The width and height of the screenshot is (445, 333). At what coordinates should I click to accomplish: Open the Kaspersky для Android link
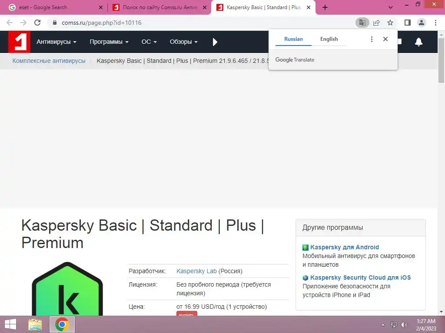click(345, 247)
